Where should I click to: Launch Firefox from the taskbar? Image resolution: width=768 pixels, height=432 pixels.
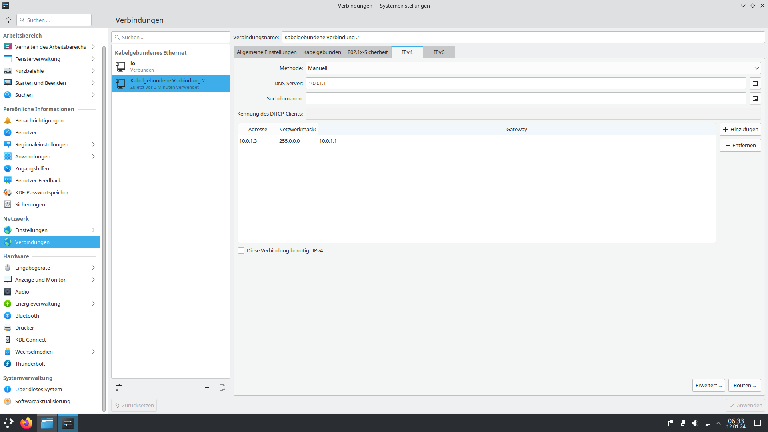tap(26, 423)
